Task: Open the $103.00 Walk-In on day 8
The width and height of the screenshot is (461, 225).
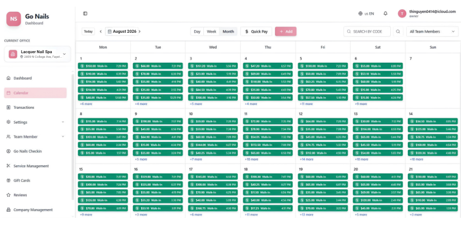Action: [103, 137]
